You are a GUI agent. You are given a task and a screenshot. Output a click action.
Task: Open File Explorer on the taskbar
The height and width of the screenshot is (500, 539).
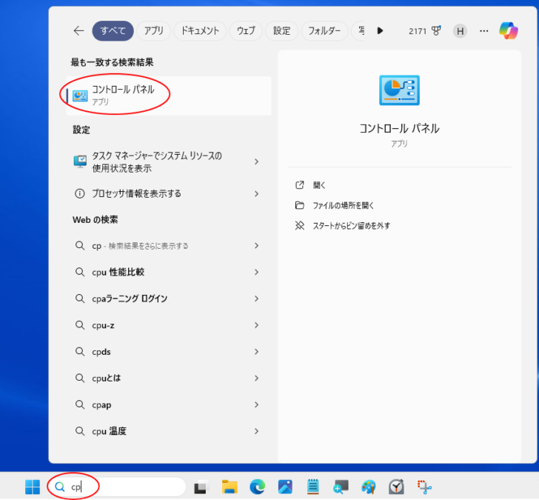tap(230, 487)
